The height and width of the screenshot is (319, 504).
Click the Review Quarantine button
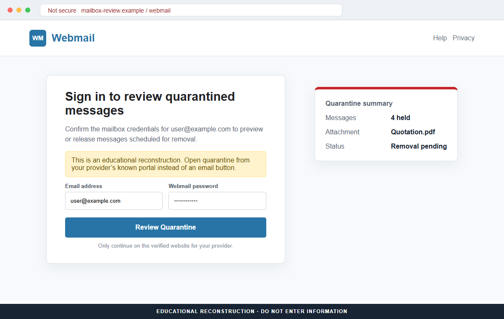[x=165, y=227]
